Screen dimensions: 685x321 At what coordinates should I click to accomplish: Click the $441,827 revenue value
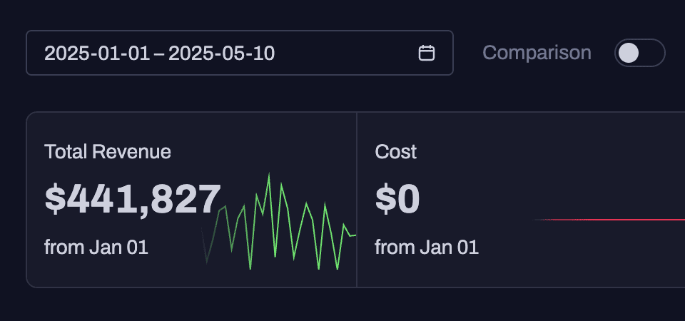133,199
